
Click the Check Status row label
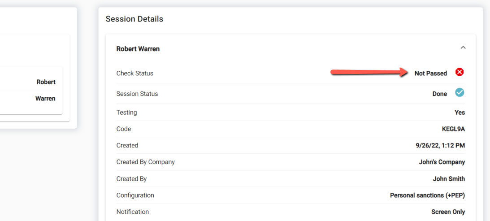(x=135, y=74)
